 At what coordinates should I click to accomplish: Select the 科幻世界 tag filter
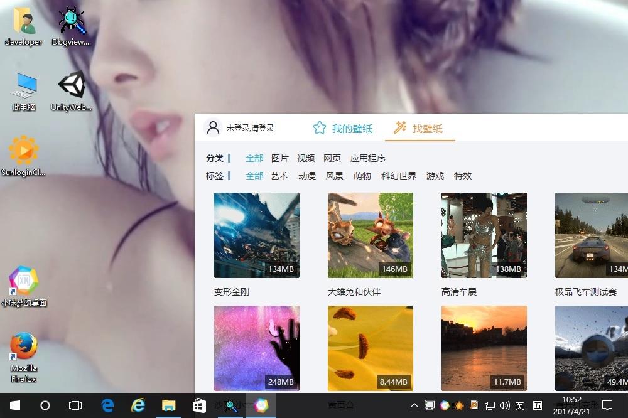tap(399, 176)
